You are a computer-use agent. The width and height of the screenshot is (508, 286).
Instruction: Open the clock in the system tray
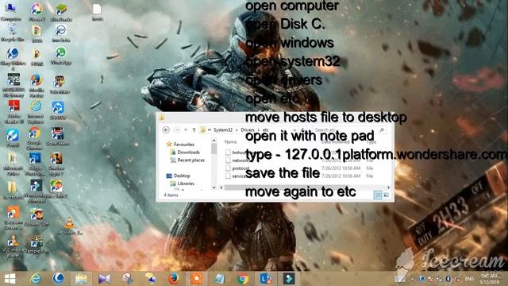pos(490,279)
